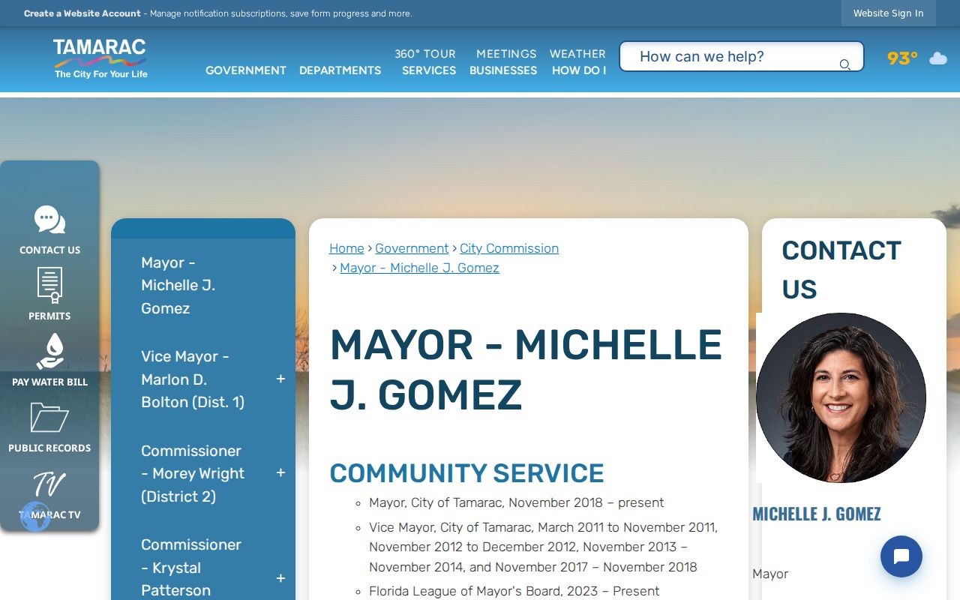Open the chat widget button
960x600 pixels.
[901, 556]
